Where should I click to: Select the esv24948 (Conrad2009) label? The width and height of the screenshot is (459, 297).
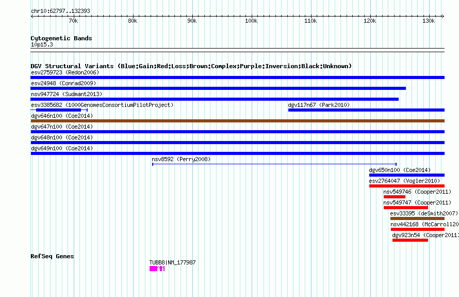[x=63, y=83]
